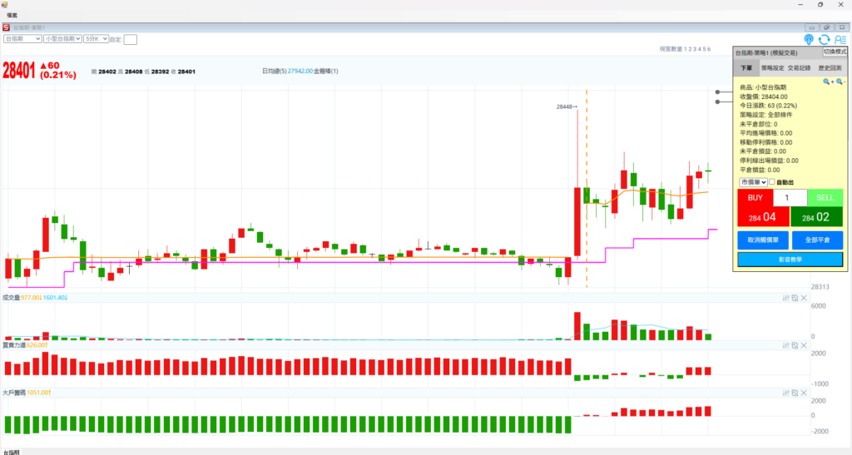Open the 台指期 product dropdown

coord(22,38)
